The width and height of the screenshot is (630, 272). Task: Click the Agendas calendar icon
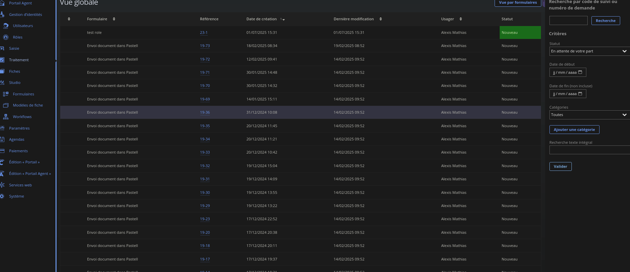3,140
